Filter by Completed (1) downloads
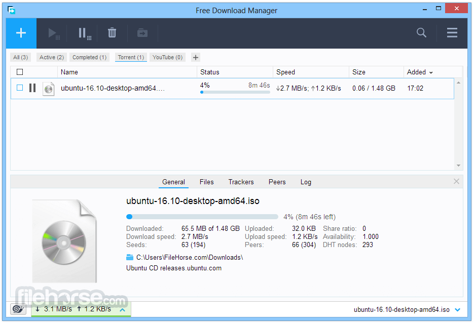This screenshot has height=323, width=474. (x=90, y=57)
